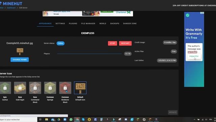Switch to the Settings tab
The height and width of the screenshot is (122, 216).
[60, 23]
